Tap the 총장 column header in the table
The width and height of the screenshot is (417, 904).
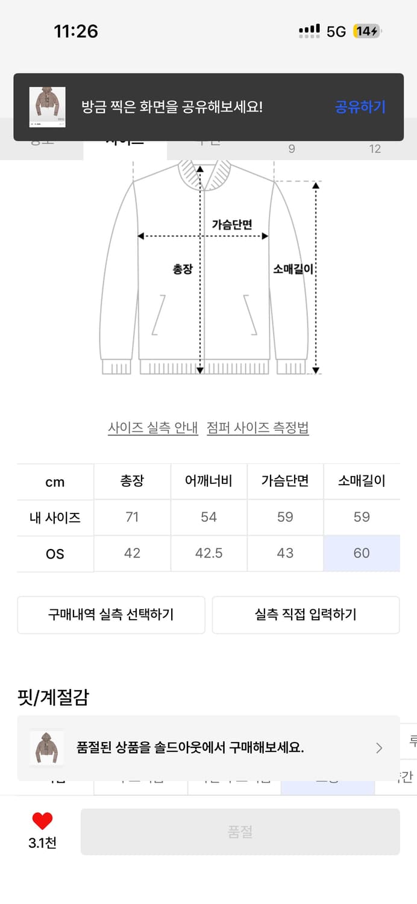point(132,481)
